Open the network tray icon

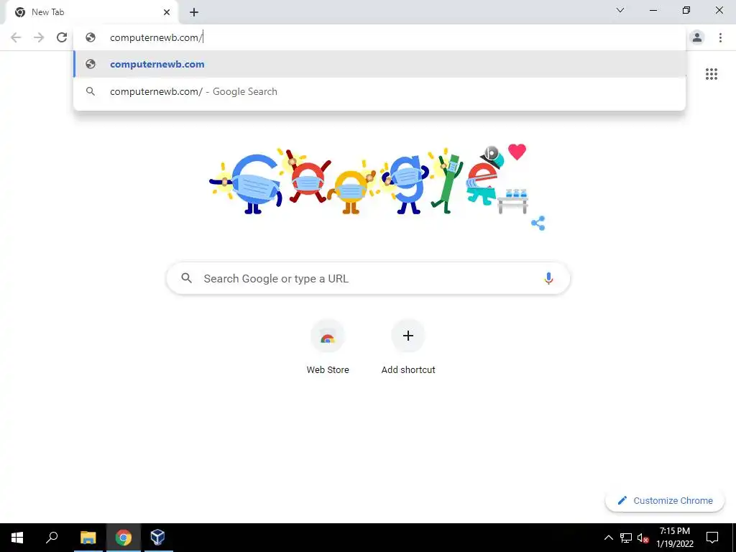tap(626, 538)
